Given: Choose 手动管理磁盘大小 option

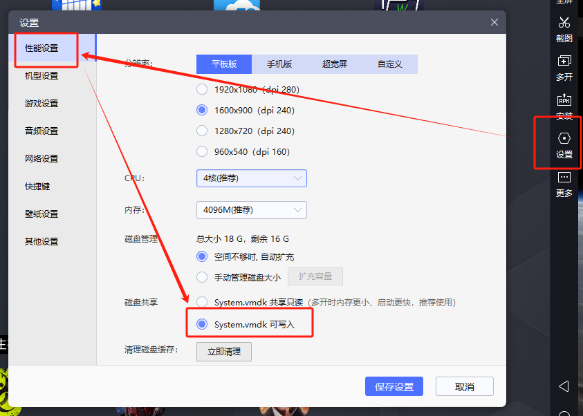Looking at the screenshot, I should [x=202, y=277].
